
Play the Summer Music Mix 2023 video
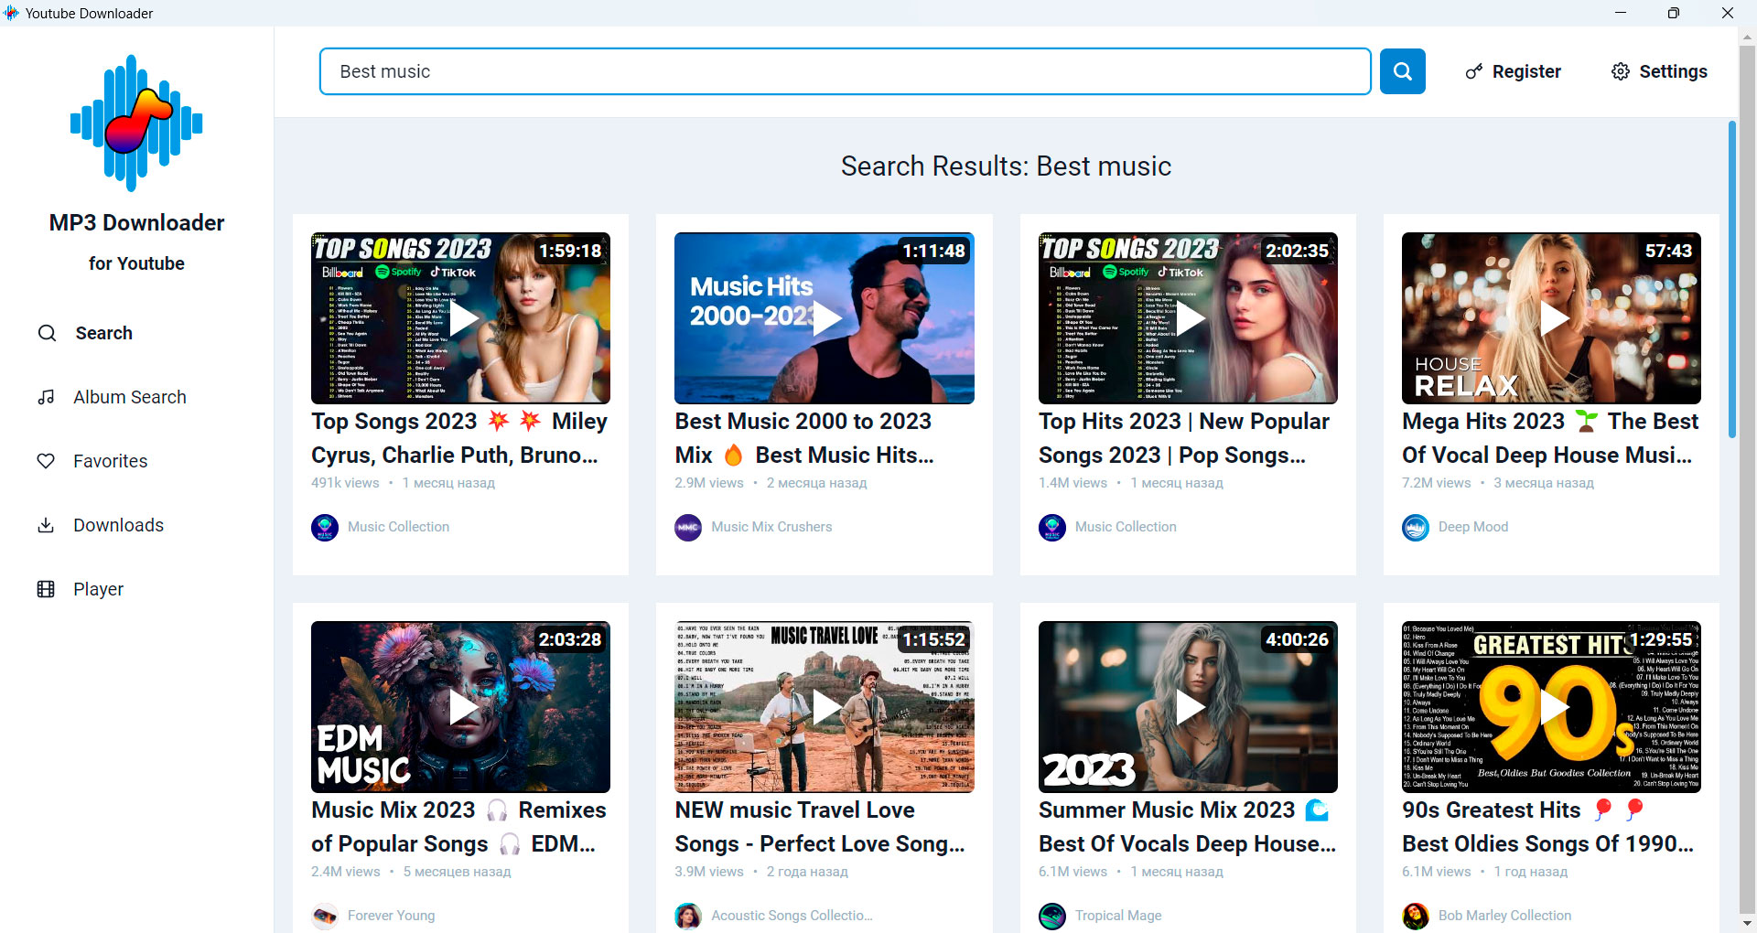(x=1187, y=707)
